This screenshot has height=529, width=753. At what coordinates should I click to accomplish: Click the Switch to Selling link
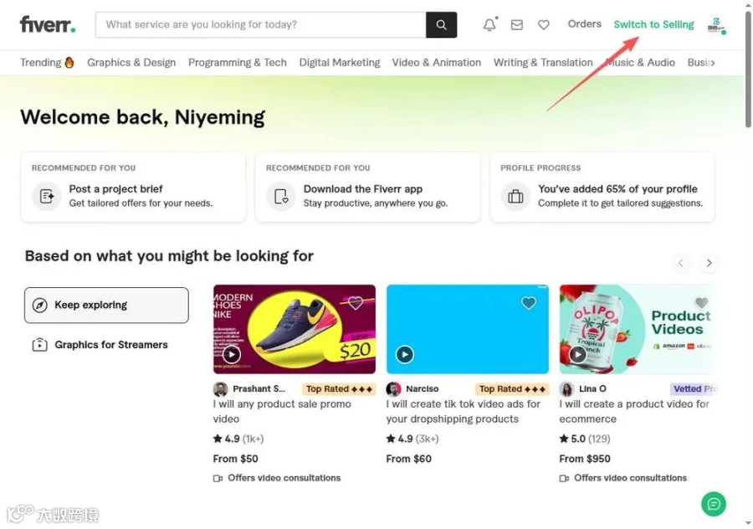click(x=653, y=24)
